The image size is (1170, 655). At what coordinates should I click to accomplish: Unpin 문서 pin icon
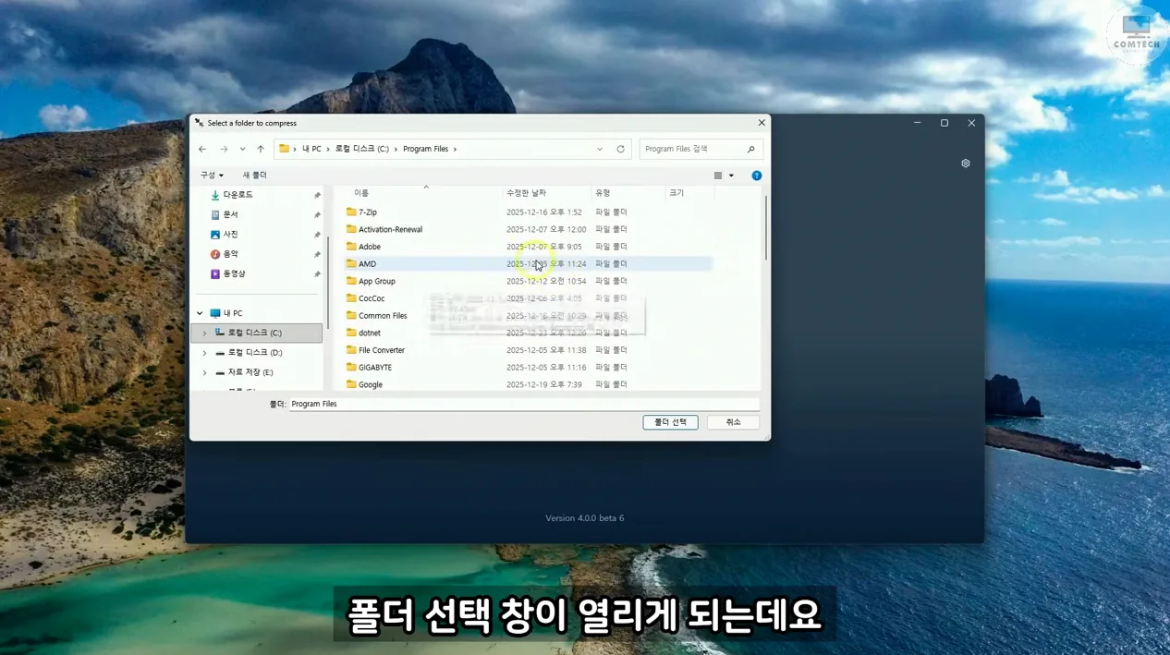pos(317,215)
